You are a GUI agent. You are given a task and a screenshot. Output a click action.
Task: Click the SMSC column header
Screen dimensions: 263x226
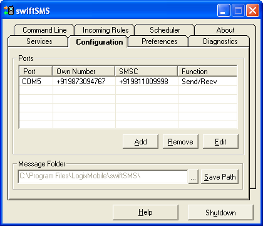click(x=147, y=72)
